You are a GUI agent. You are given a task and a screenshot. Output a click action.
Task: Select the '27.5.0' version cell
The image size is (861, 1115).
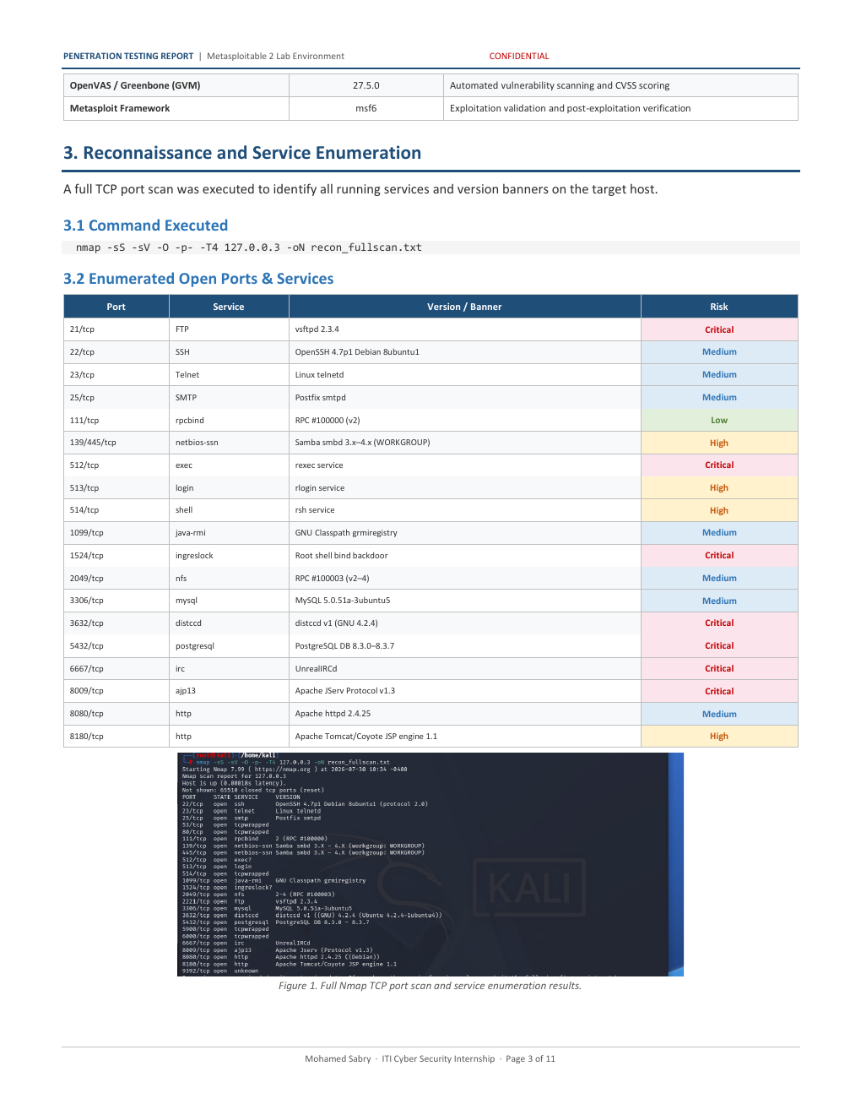[366, 85]
